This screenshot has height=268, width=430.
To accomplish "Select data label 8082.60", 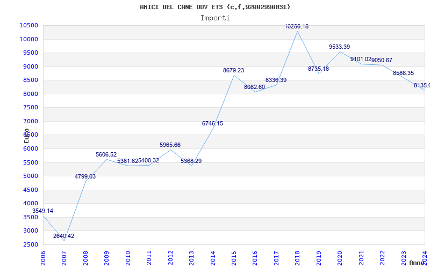I will pos(254,87).
